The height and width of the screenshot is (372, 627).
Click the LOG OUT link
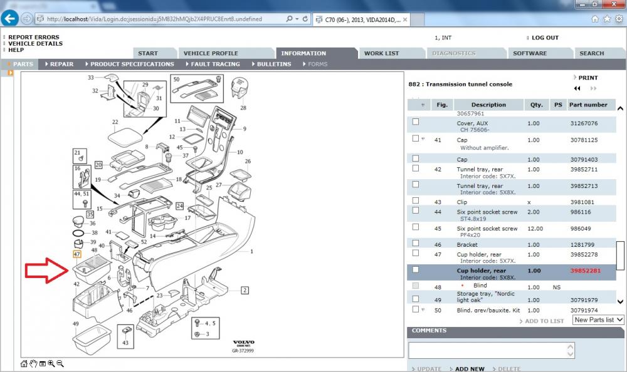coord(544,38)
